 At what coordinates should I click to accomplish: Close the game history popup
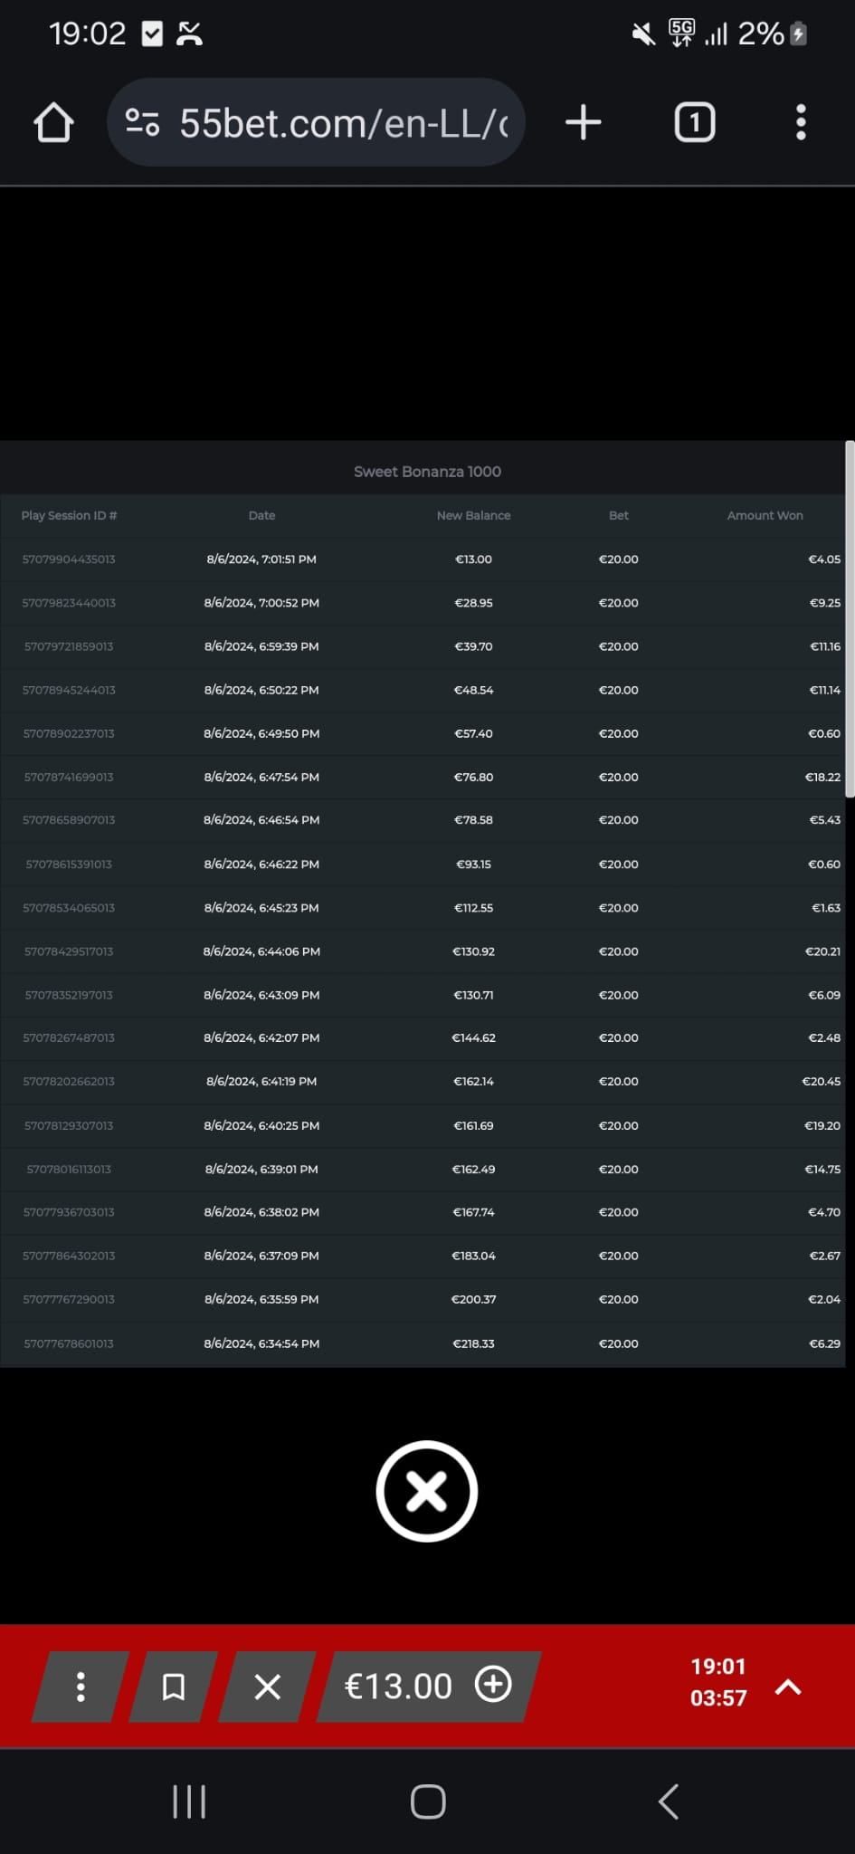point(426,1490)
